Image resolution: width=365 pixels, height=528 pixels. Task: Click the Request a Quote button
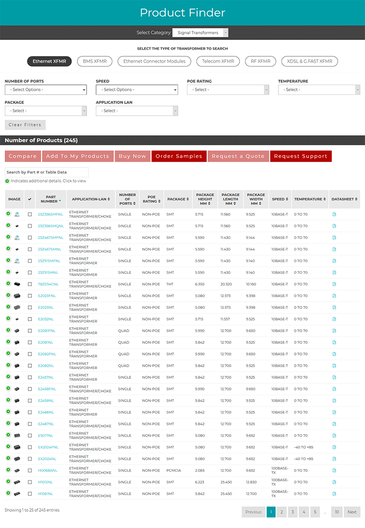coord(238,156)
